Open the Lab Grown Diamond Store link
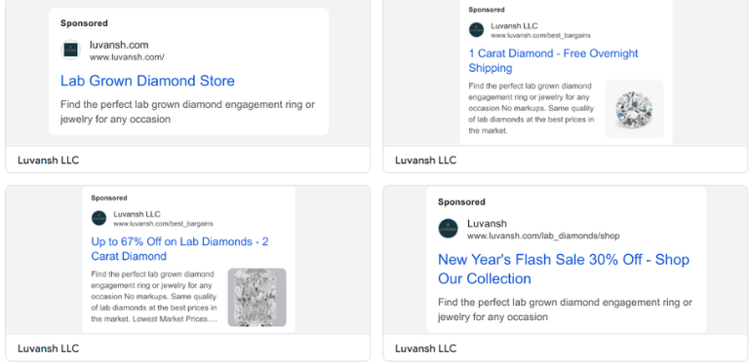 point(147,81)
